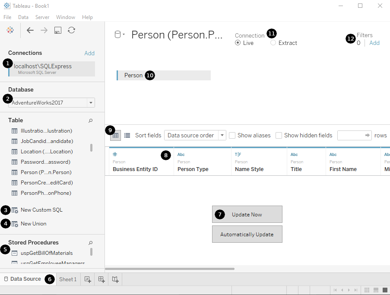This screenshot has width=390, height=295.
Task: Select the Extract connection radio button
Action: [x=273, y=43]
